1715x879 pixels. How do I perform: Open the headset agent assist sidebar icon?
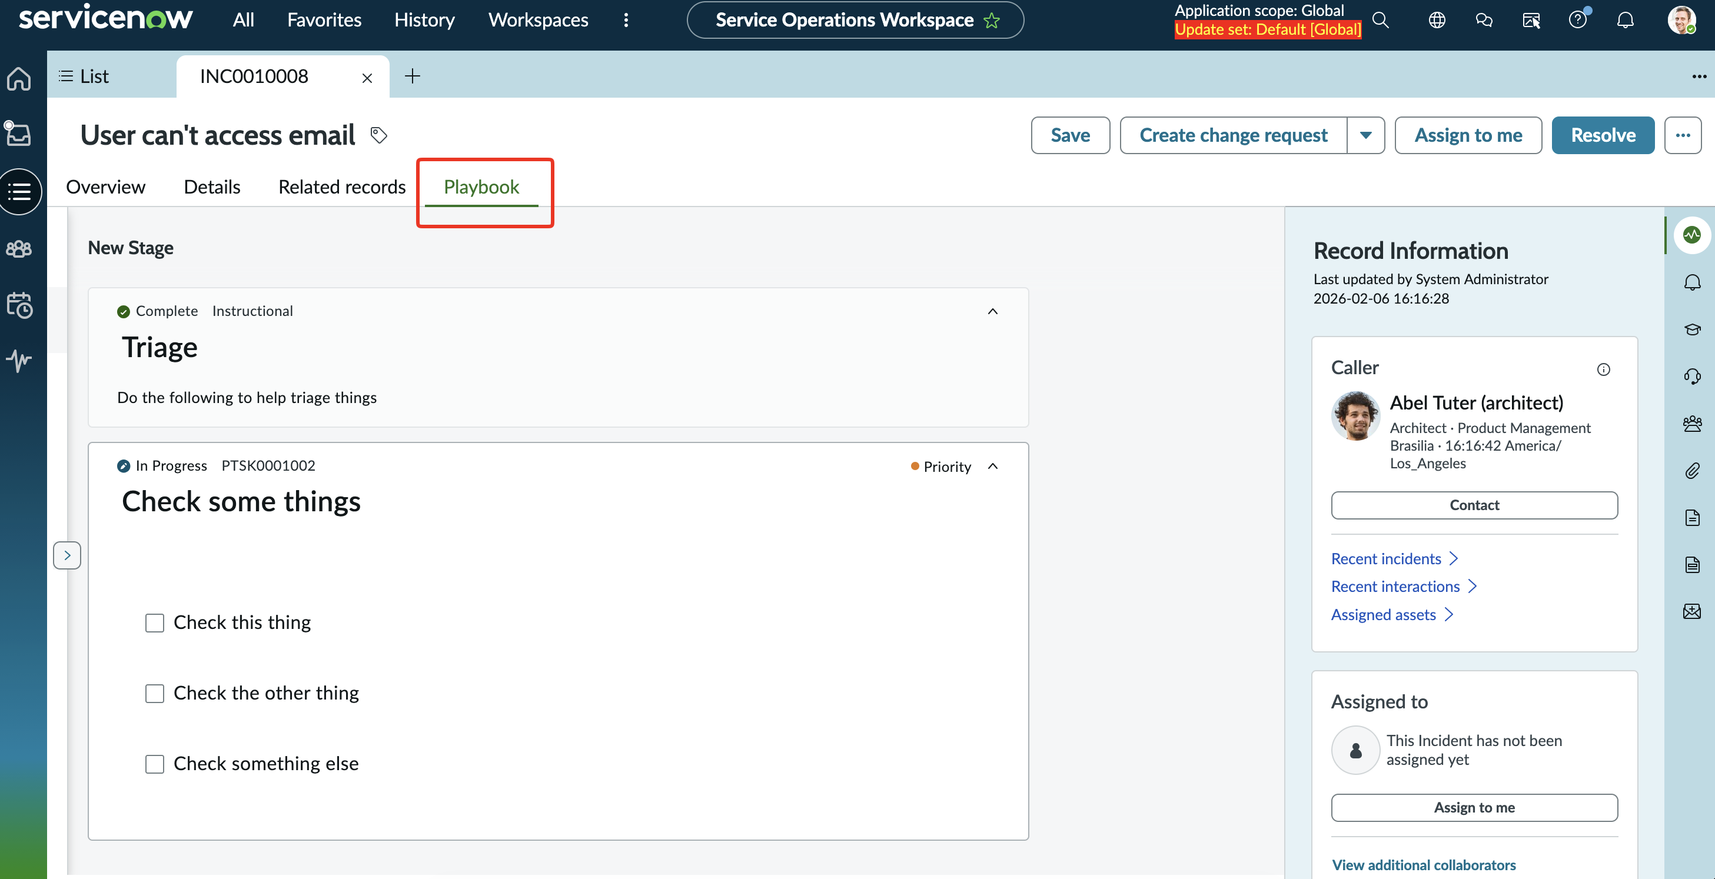coord(1691,377)
